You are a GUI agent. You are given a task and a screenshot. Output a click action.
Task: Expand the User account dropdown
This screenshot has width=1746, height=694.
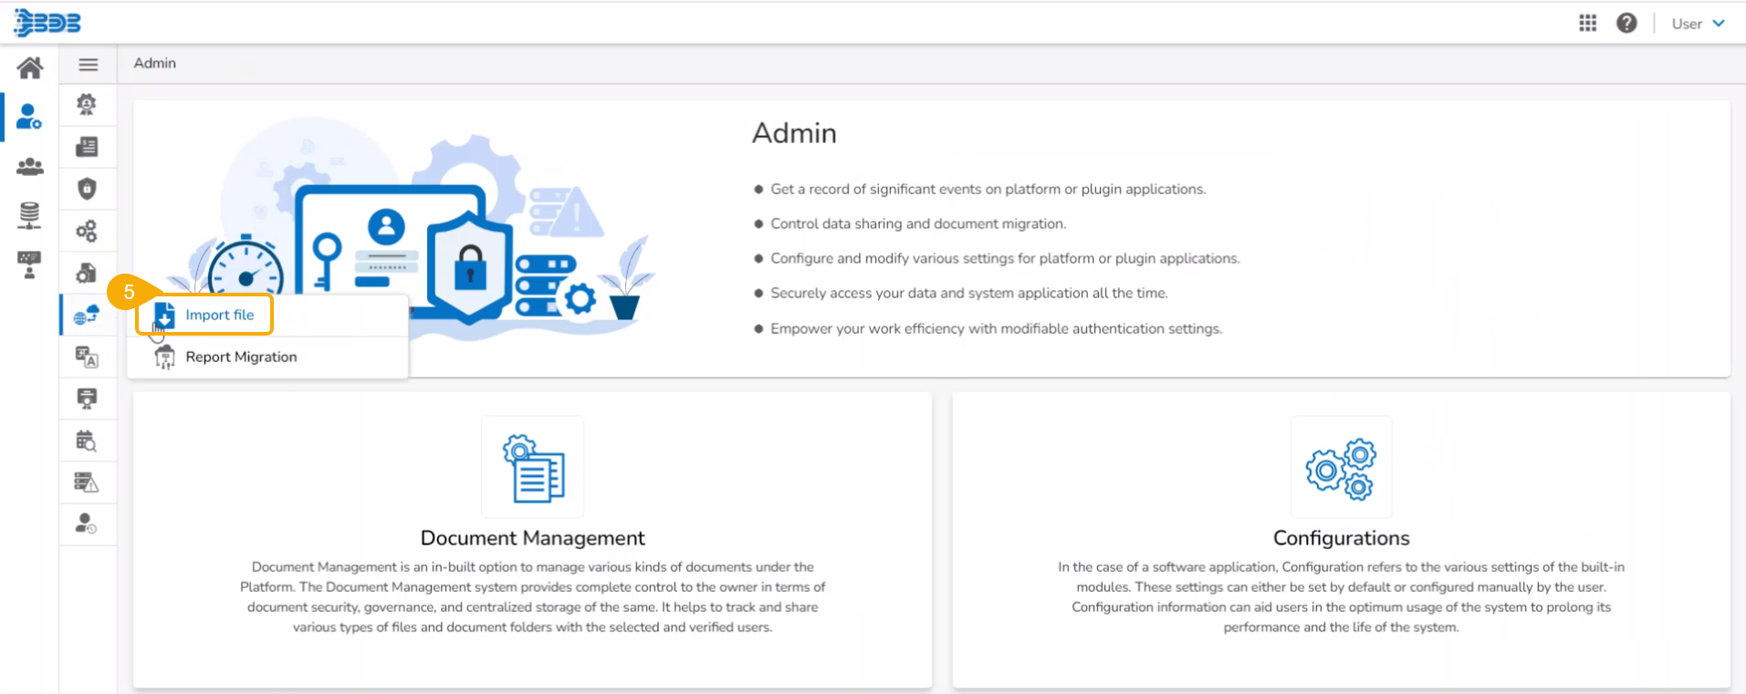pos(1698,24)
